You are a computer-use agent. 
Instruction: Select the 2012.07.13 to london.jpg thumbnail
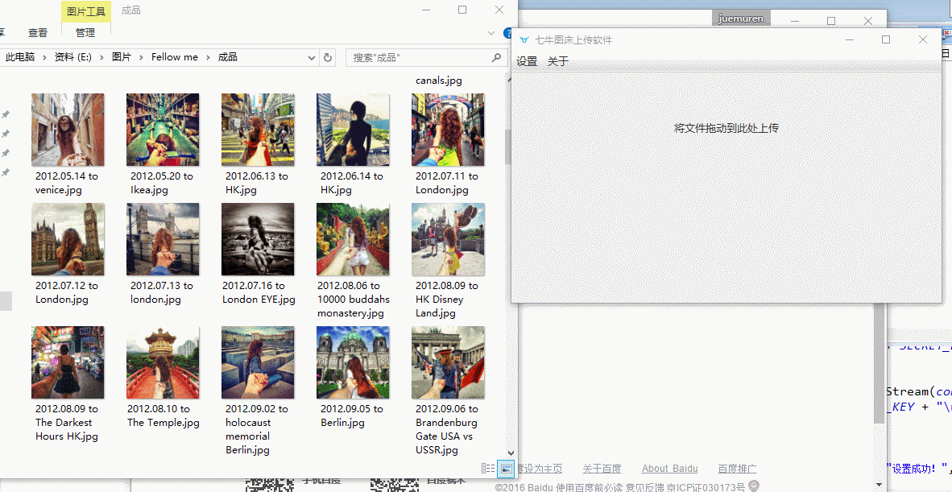[x=163, y=239]
